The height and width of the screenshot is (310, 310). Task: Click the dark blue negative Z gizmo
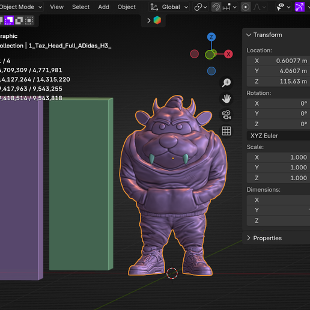(211, 71)
